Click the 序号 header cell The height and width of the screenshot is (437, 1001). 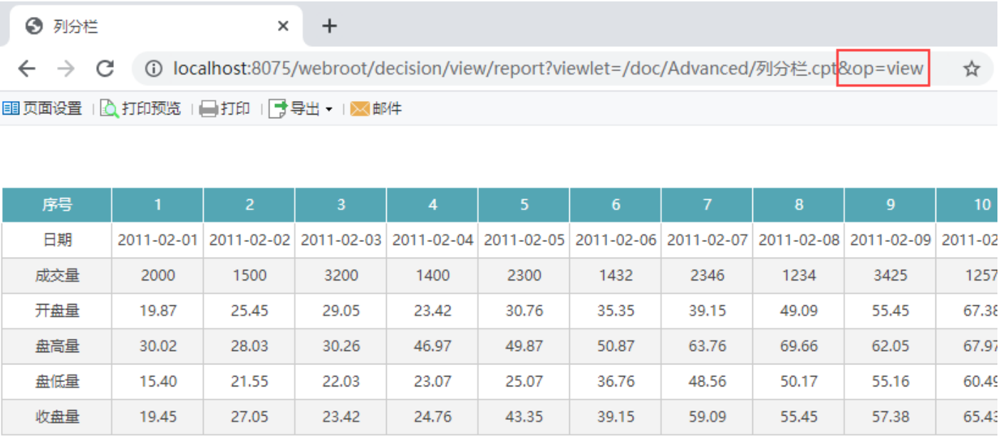(57, 205)
